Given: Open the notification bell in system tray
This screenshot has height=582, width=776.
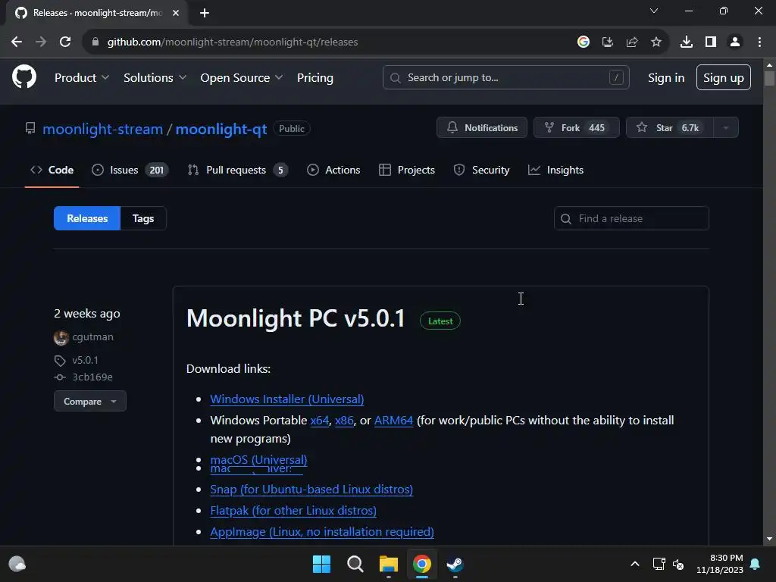Looking at the screenshot, I should point(756,564).
